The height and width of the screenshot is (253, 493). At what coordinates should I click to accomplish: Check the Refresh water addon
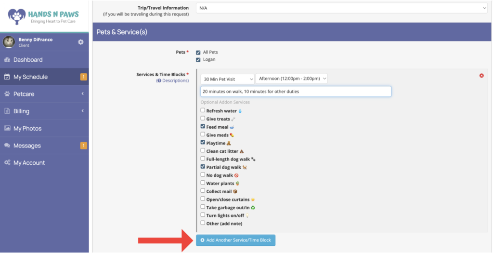pos(203,110)
